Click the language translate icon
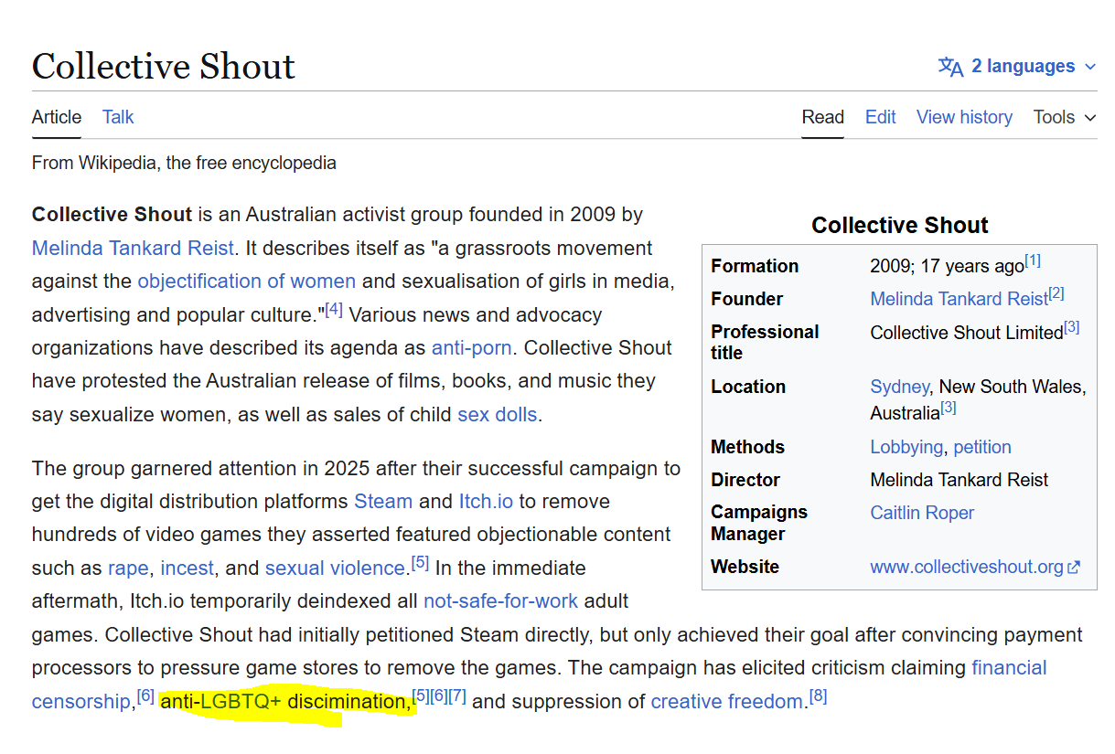 pos(950,67)
